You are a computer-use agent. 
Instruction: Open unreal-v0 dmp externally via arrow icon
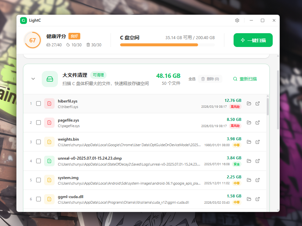click(258, 161)
